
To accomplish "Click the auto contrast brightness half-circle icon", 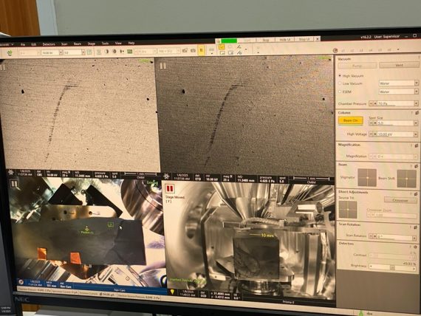I will point(107,51).
